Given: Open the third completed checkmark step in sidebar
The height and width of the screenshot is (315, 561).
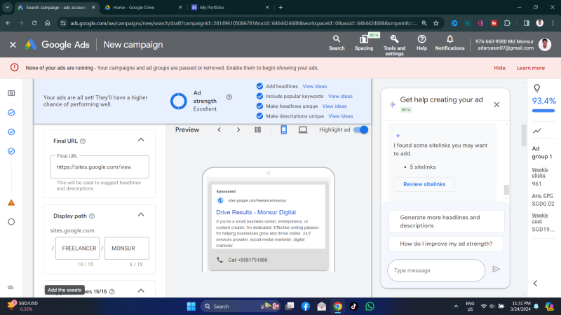Looking at the screenshot, I should point(11,151).
